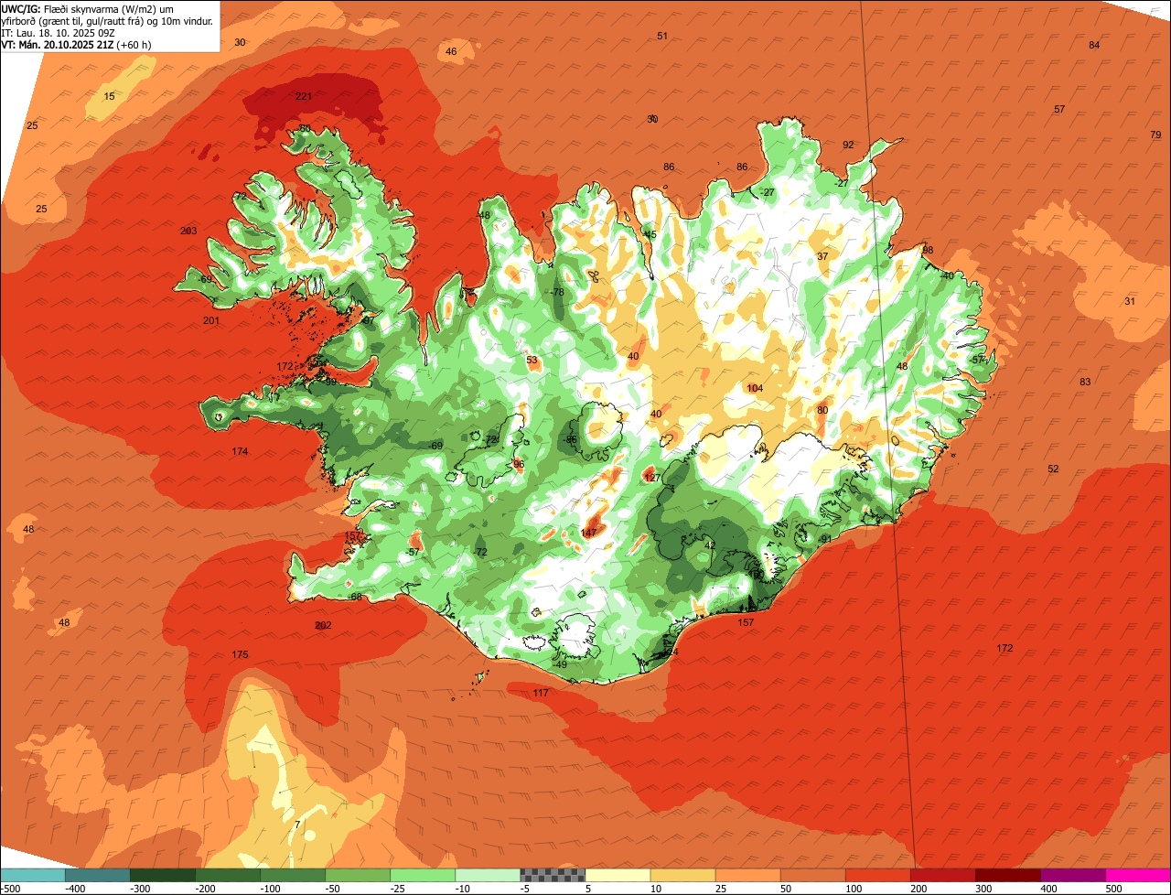Click the map value '-49'
Screen dimensions: 1171x895
560,664
